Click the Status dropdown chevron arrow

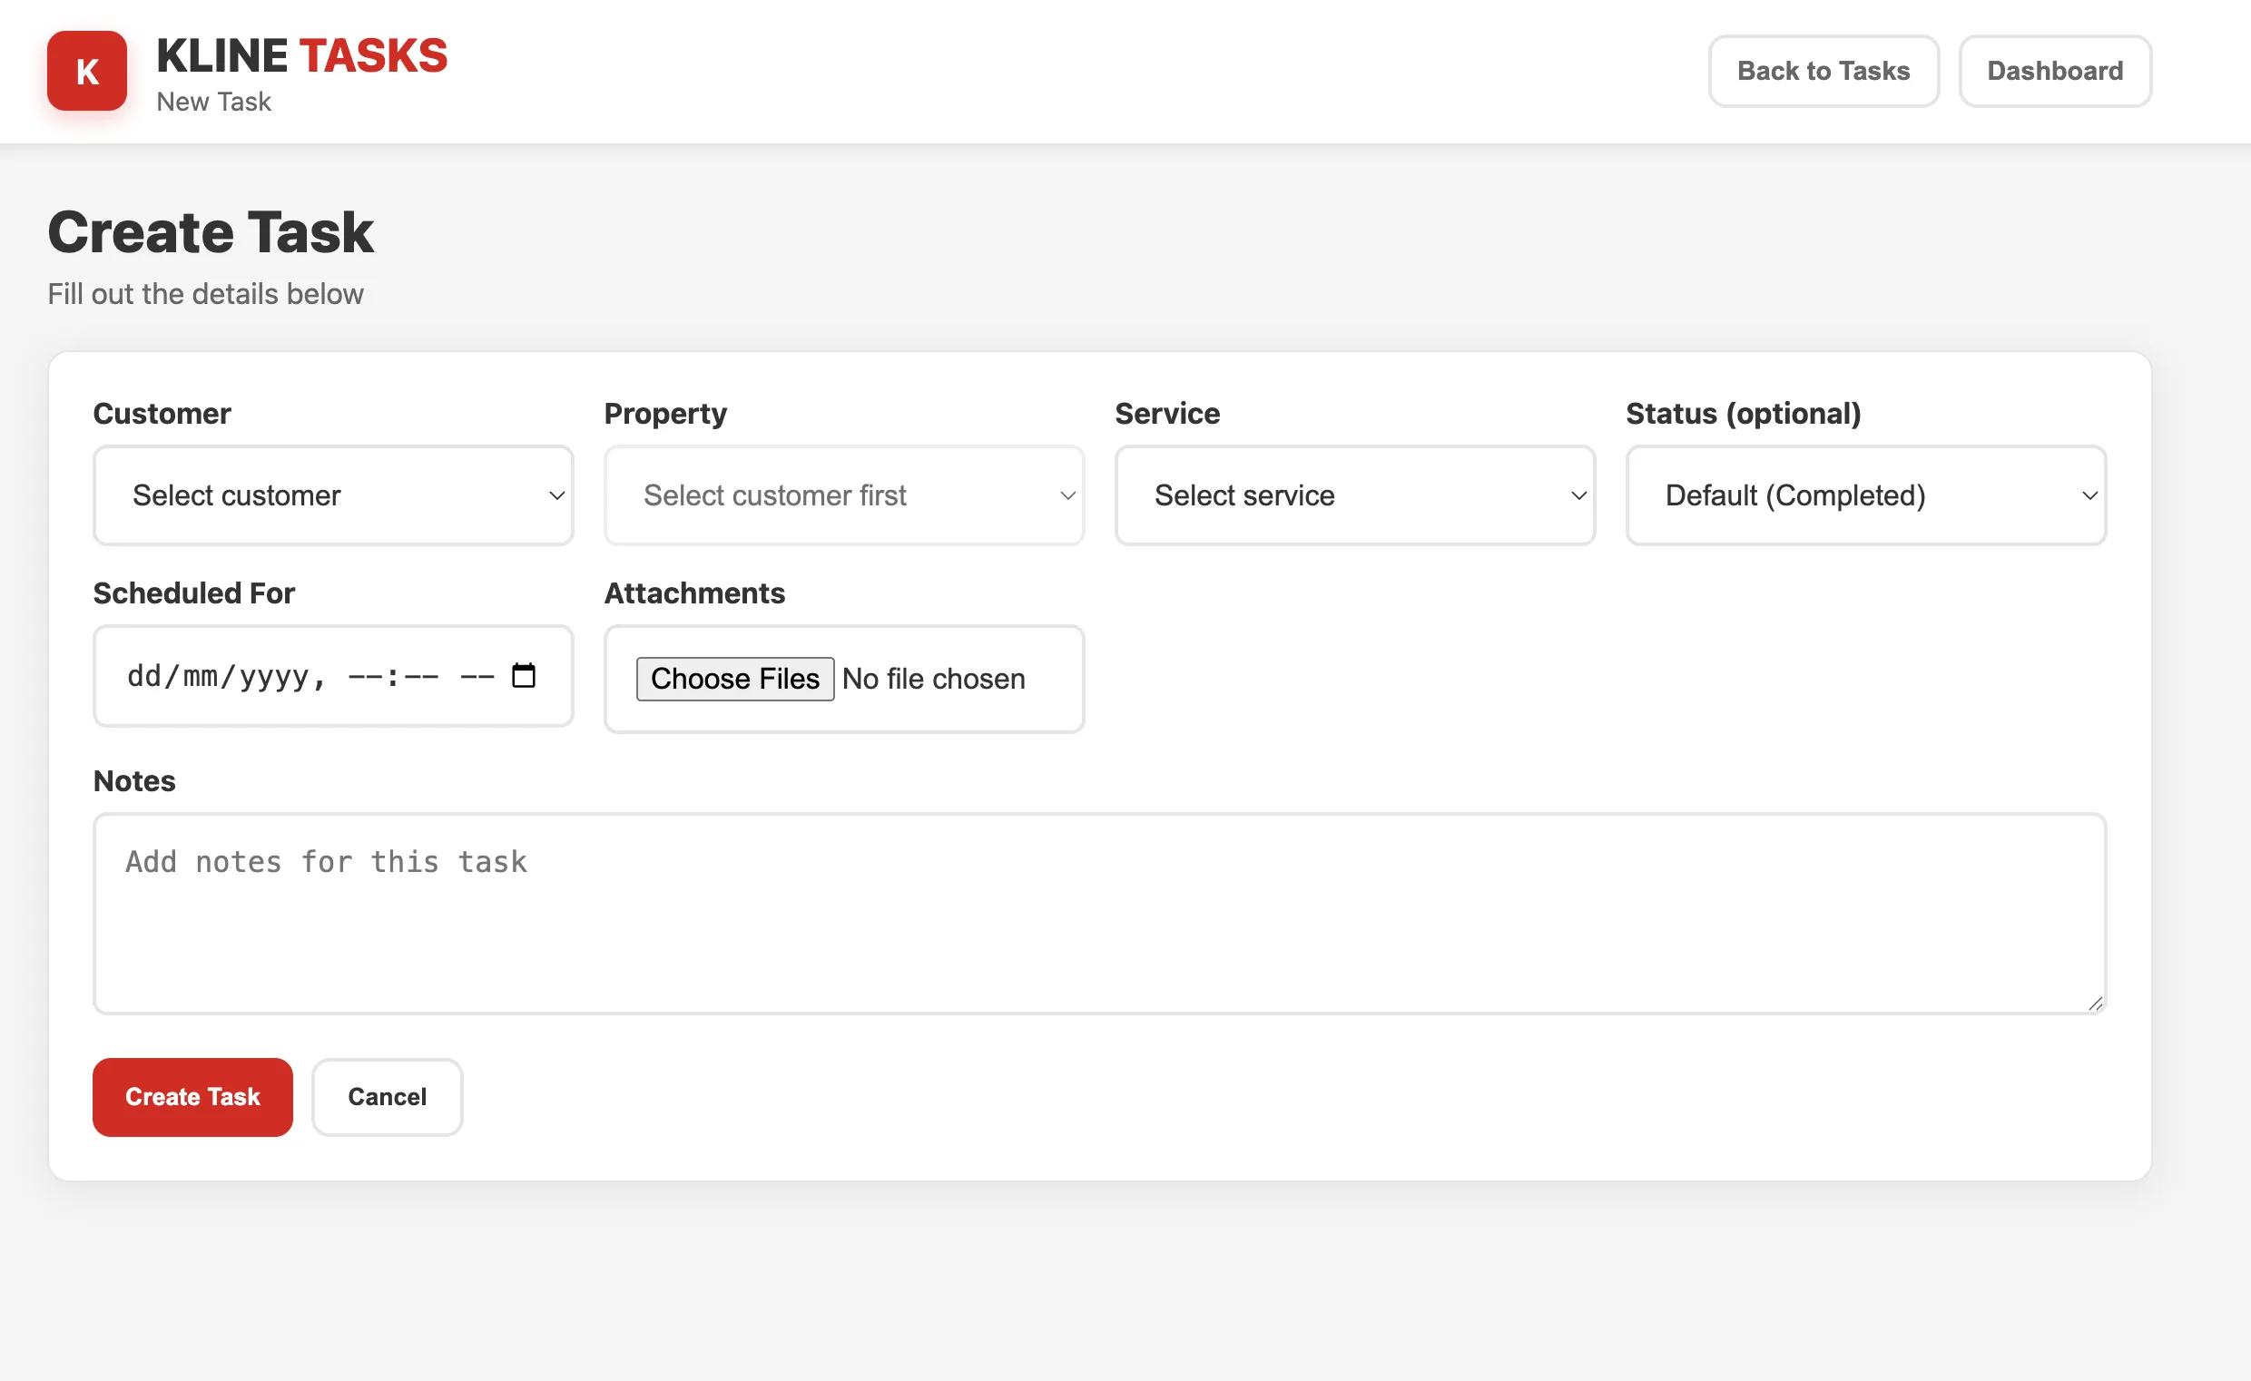pyautogui.click(x=2089, y=495)
